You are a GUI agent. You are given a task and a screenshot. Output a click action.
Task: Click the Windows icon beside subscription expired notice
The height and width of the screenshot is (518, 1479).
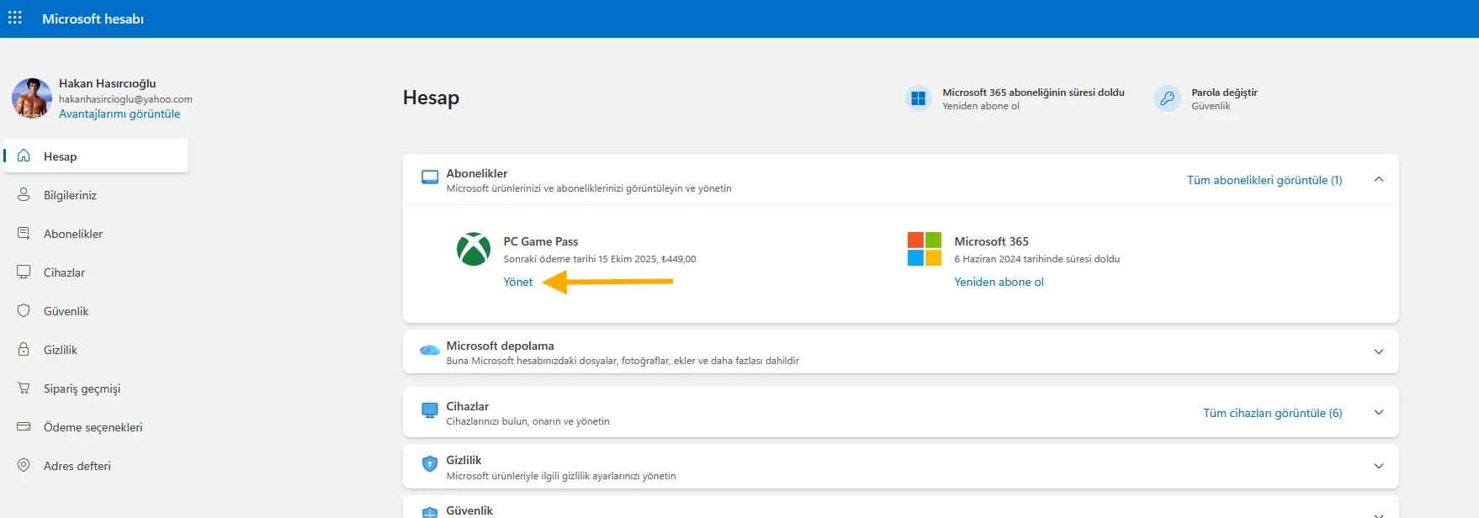pyautogui.click(x=918, y=98)
